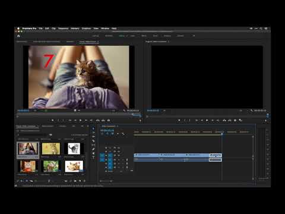Open Apple menu
This screenshot has width=285, height=214.
point(18,29)
